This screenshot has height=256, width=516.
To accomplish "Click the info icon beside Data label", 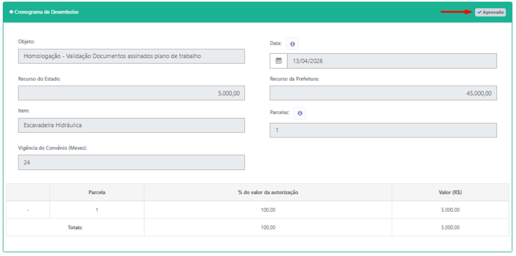I will tap(292, 43).
